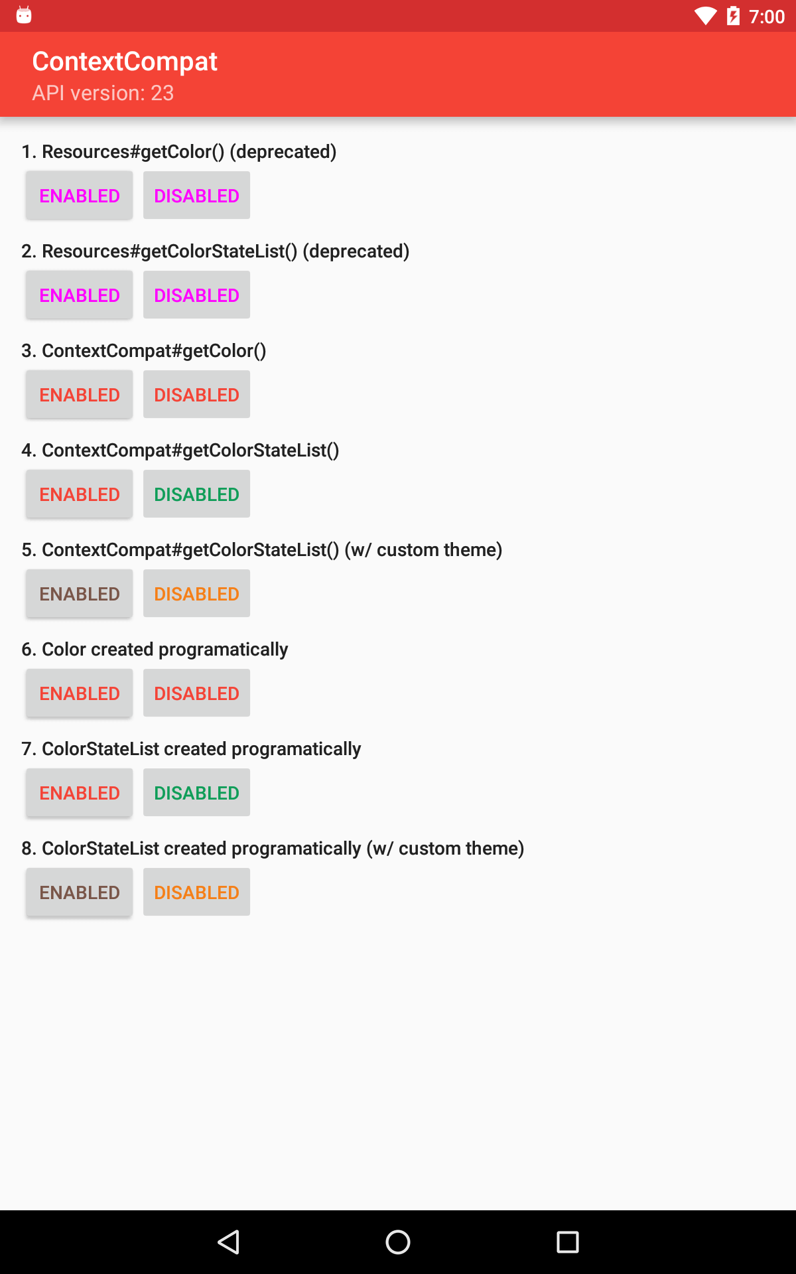Click ENABLED under Resources#getColorStateList() deprecated
796x1274 pixels.
tap(80, 295)
